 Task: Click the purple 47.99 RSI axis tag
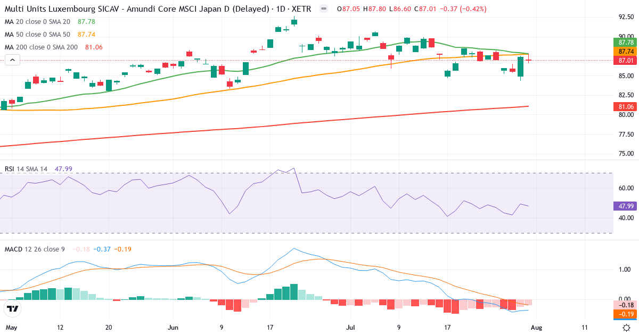coord(626,206)
